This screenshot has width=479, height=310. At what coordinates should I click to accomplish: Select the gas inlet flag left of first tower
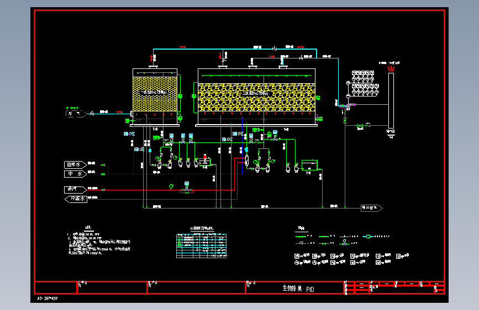[76, 114]
